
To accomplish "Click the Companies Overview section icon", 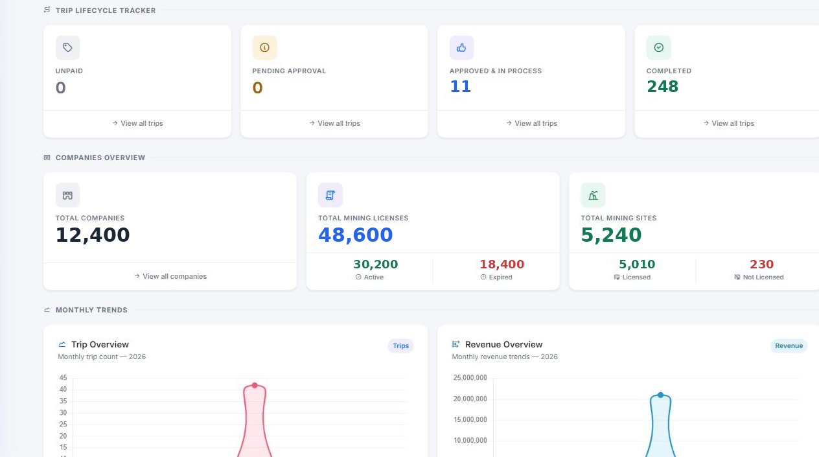I will tap(47, 158).
